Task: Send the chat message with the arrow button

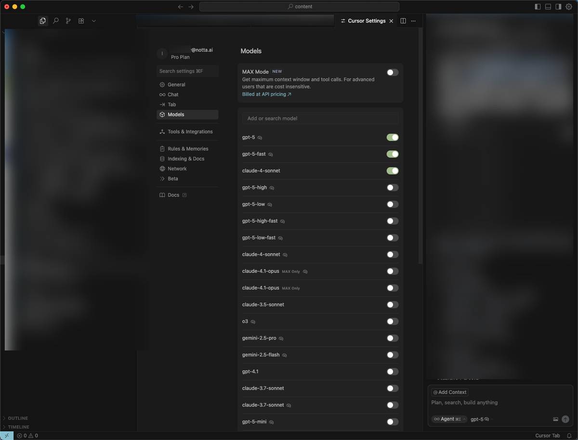Action: (565, 419)
